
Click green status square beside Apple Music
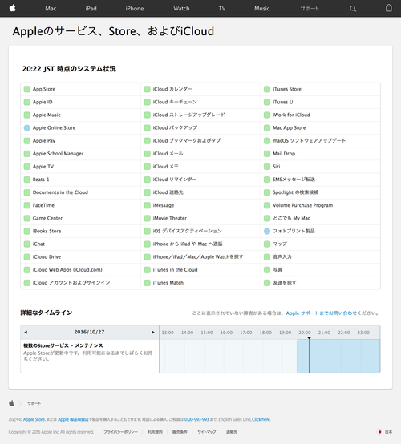coord(27,115)
